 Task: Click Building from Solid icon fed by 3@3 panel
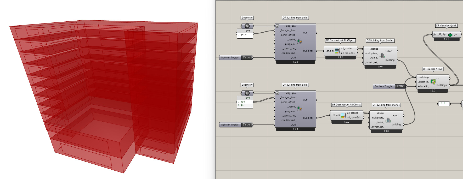click(300, 109)
